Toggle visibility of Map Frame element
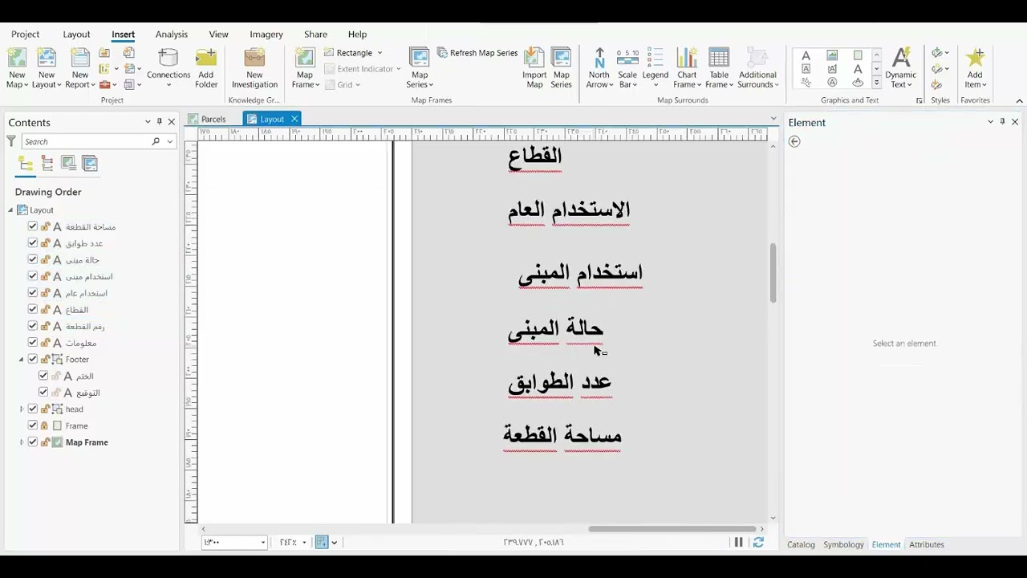Image resolution: width=1027 pixels, height=578 pixels. point(32,442)
